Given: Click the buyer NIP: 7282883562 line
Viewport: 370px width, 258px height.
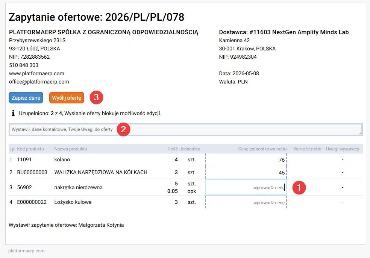Looking at the screenshot, I should point(29,57).
